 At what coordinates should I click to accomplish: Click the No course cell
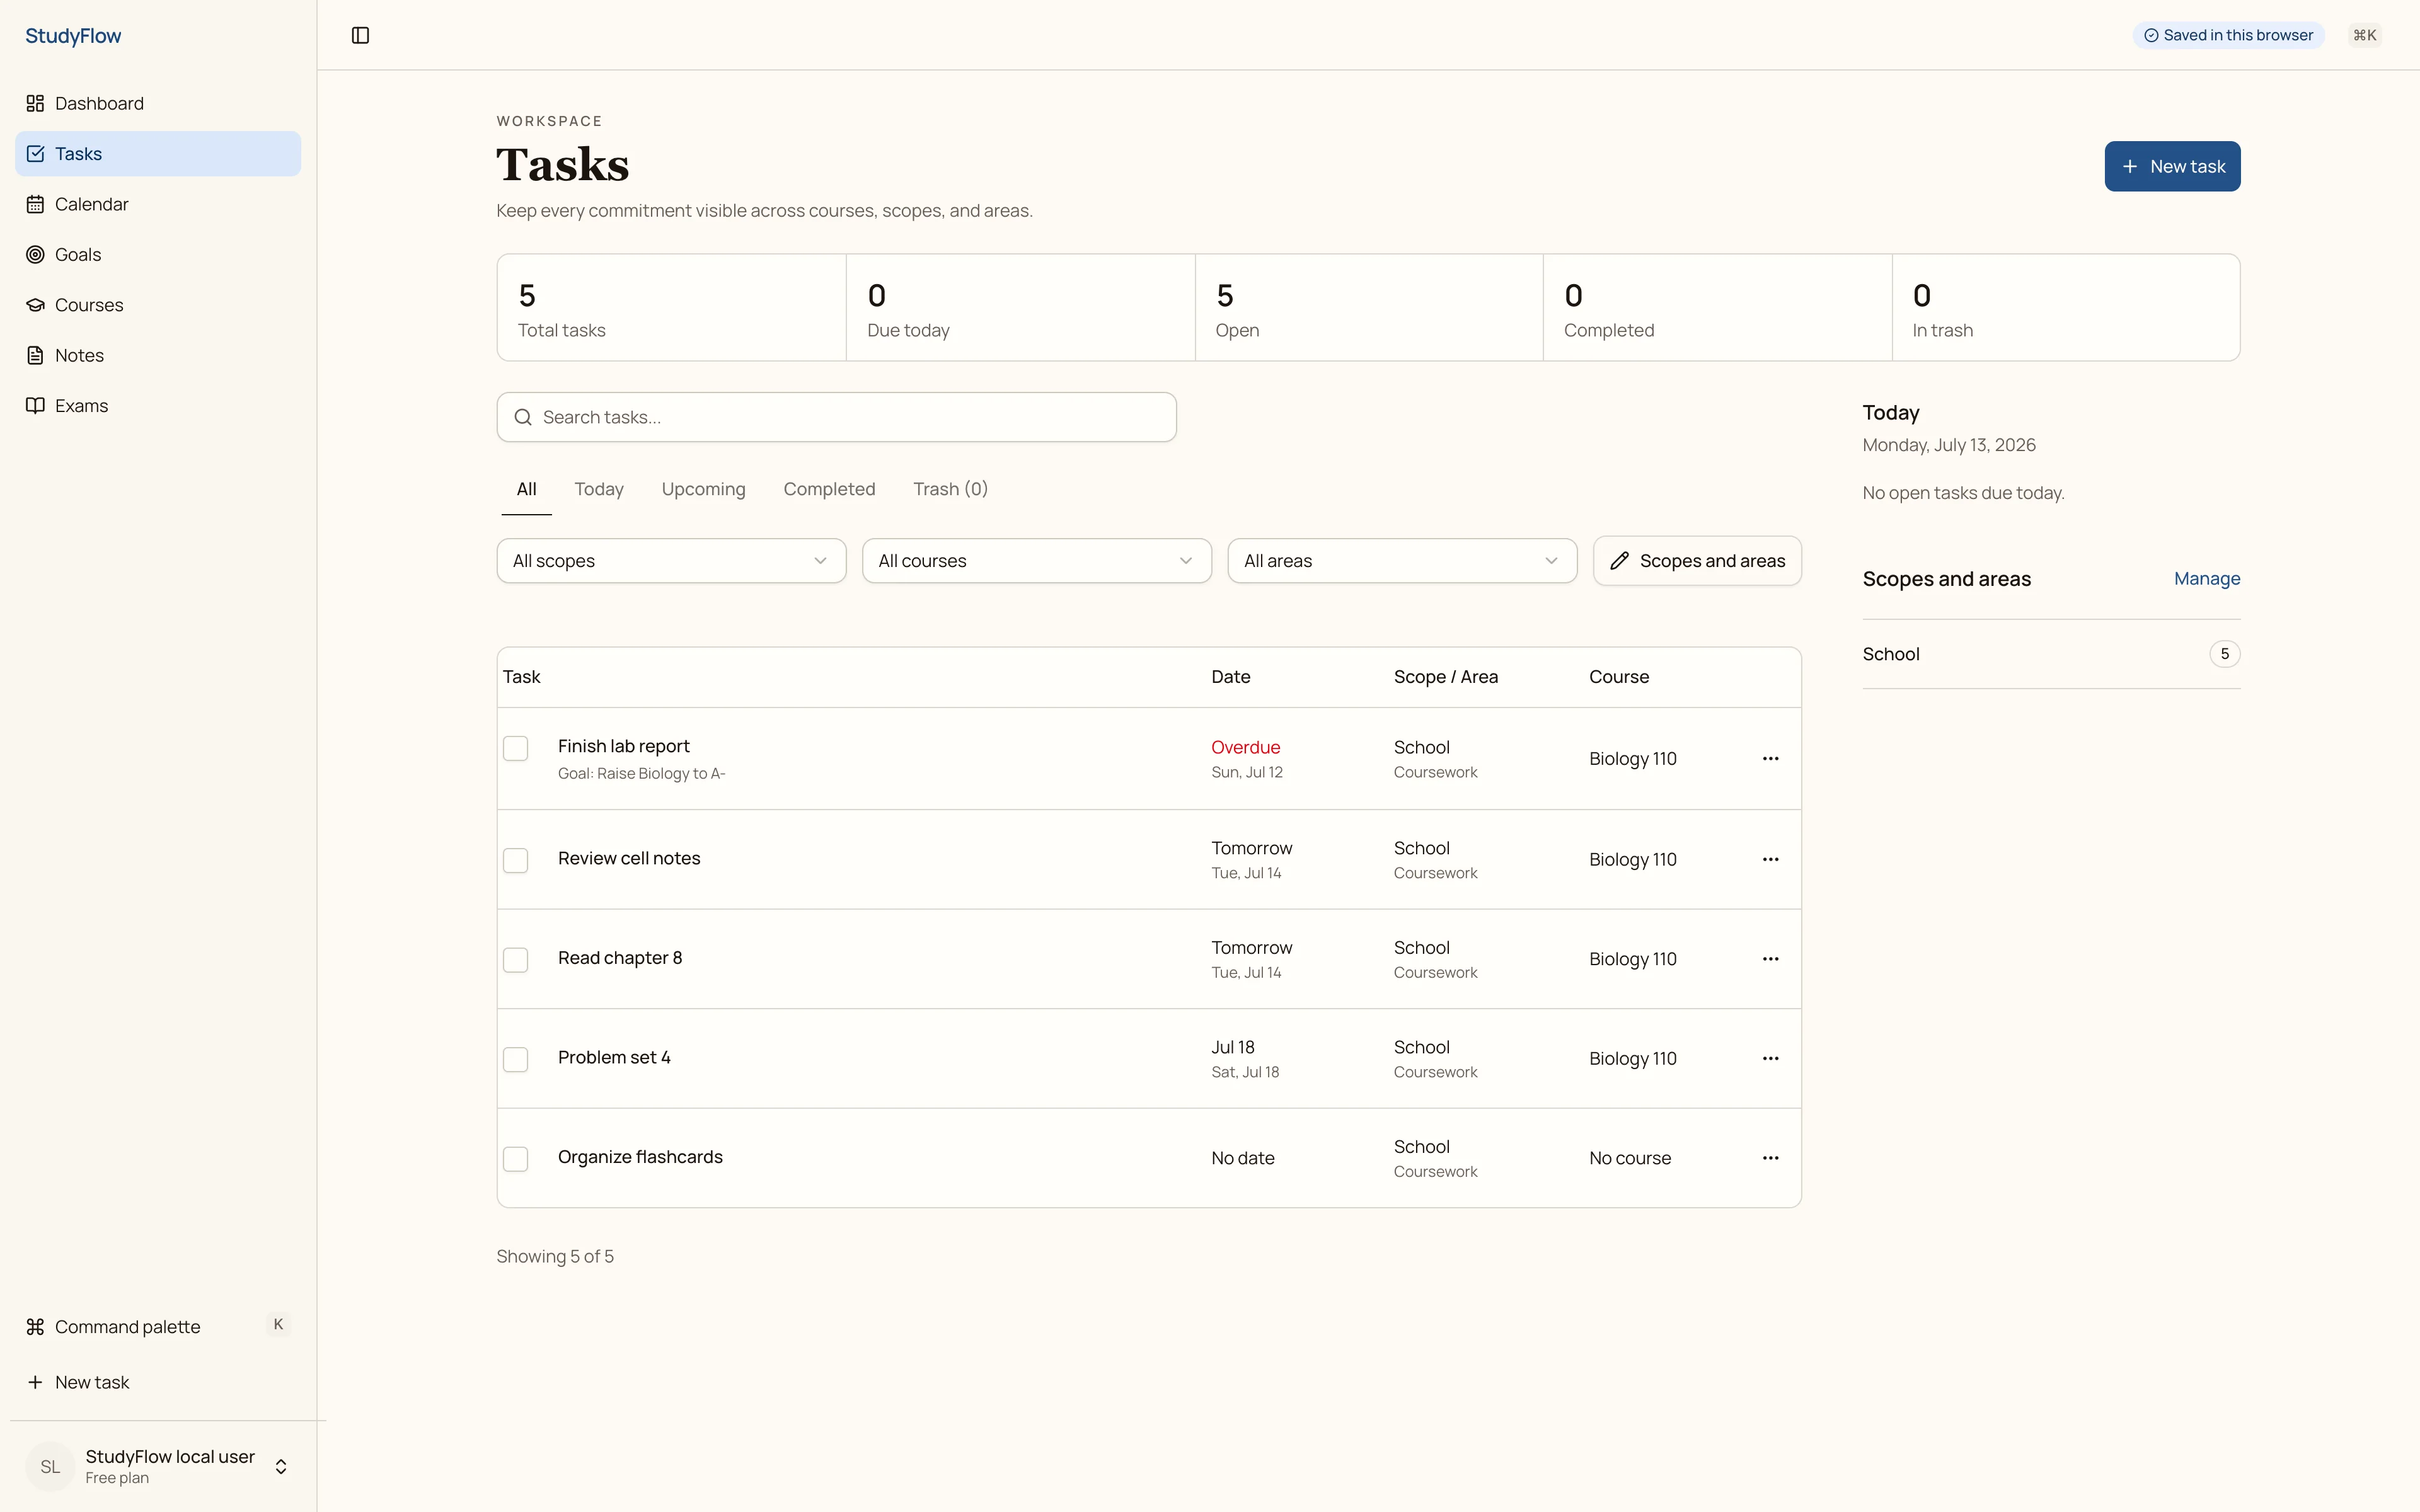pyautogui.click(x=1630, y=1158)
